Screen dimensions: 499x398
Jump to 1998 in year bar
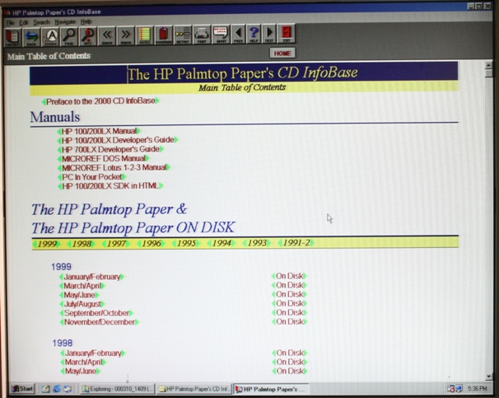(x=82, y=244)
